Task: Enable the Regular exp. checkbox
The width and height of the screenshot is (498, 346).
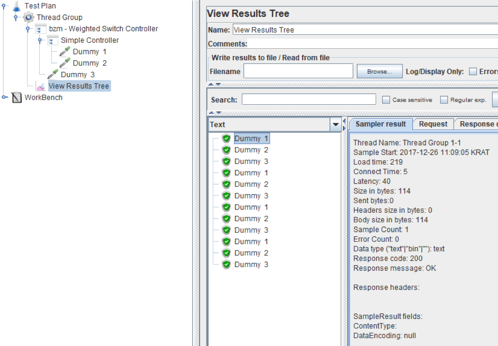Action: 443,99
